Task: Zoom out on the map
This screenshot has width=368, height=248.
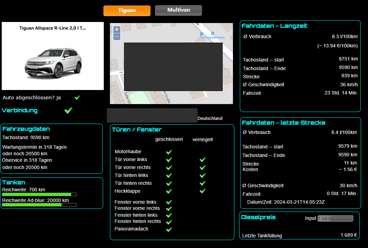Action: point(117,36)
